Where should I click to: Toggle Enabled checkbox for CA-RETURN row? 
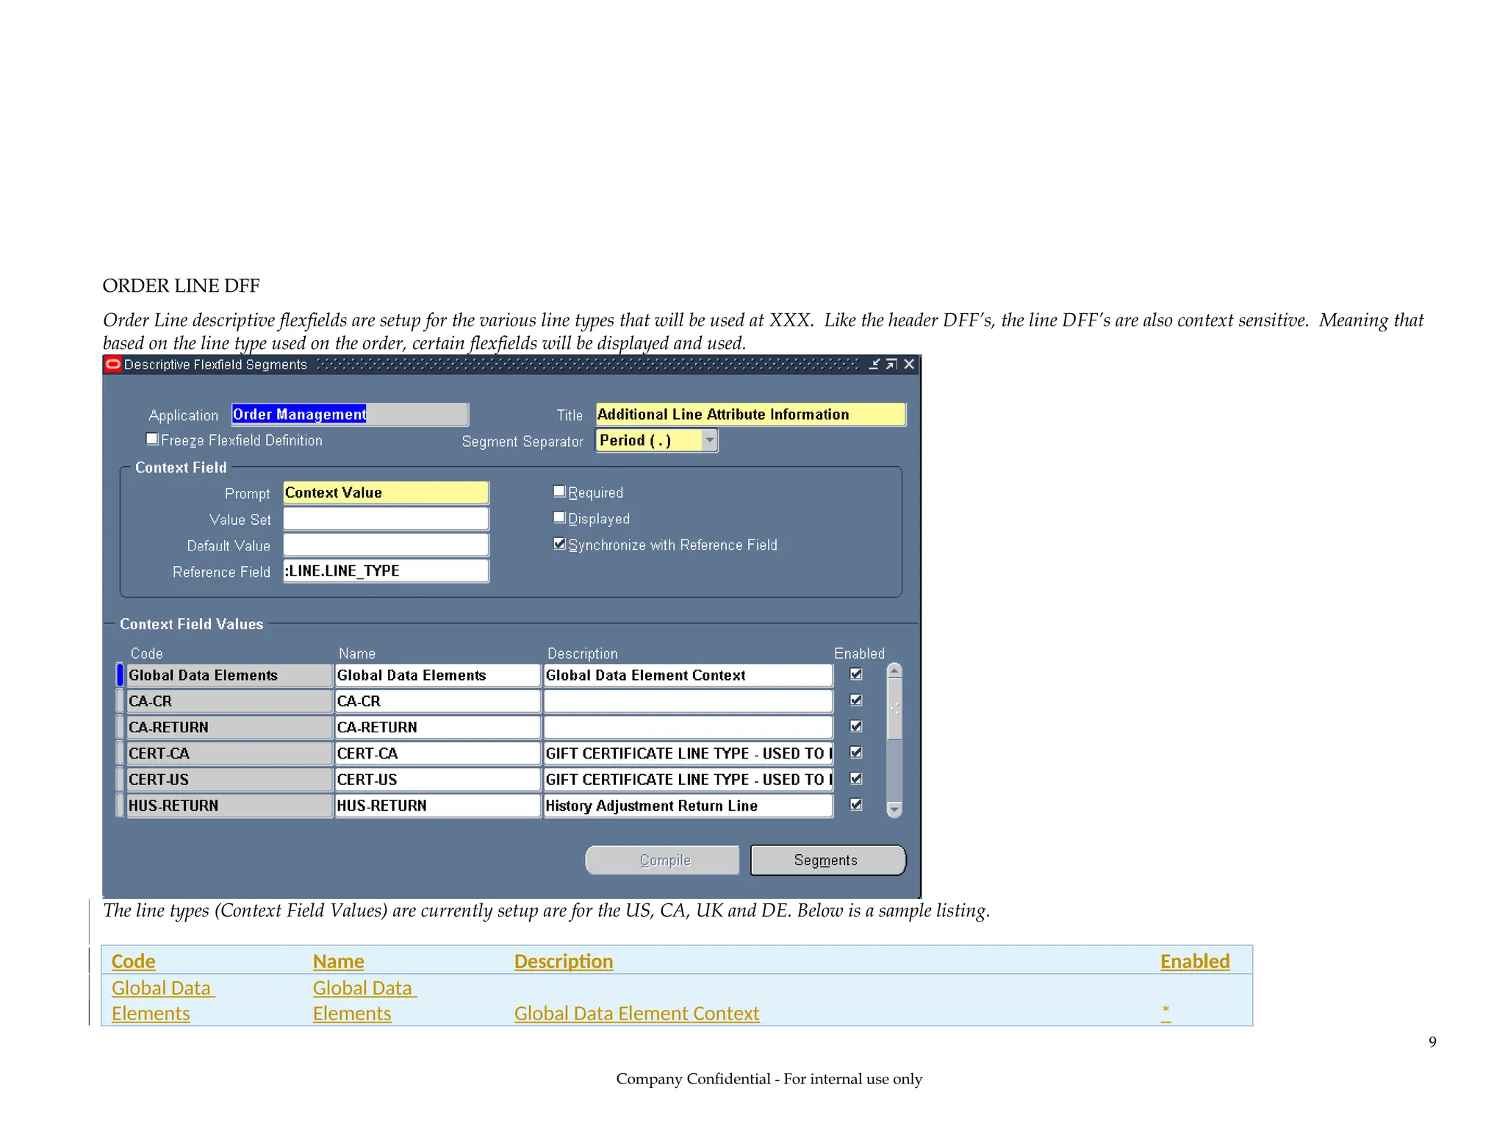pyautogui.click(x=856, y=726)
